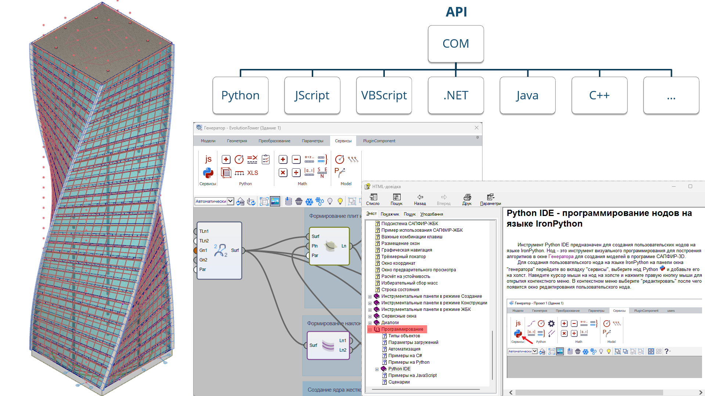This screenshot has height=396, width=705.
Task: Click the Назад button in help toolbar
Action: pos(420,199)
